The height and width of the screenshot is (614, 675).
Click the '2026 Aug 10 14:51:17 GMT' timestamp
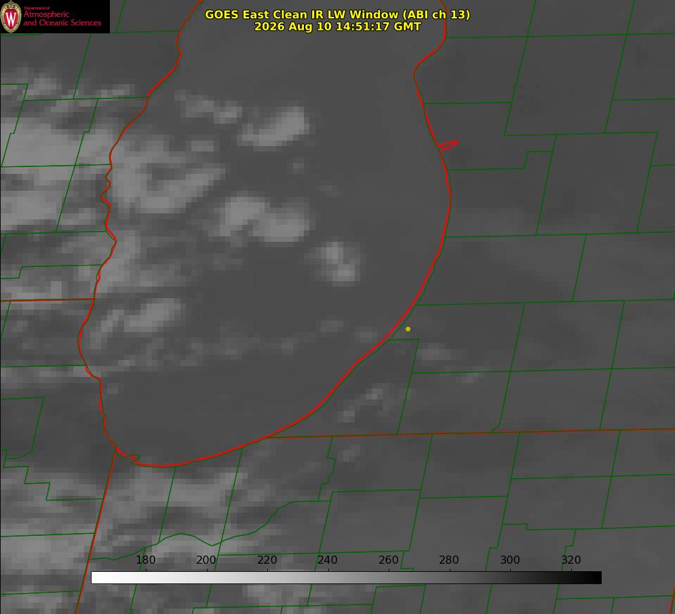click(338, 26)
